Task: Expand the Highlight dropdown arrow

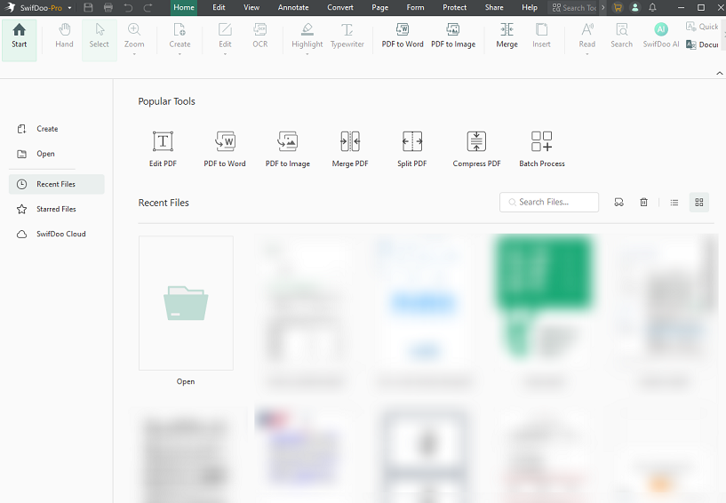Action: click(x=307, y=54)
